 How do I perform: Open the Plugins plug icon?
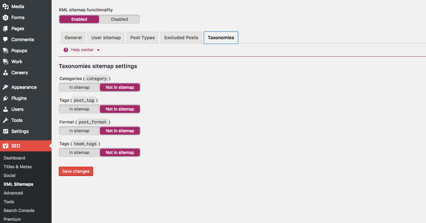(x=6, y=98)
